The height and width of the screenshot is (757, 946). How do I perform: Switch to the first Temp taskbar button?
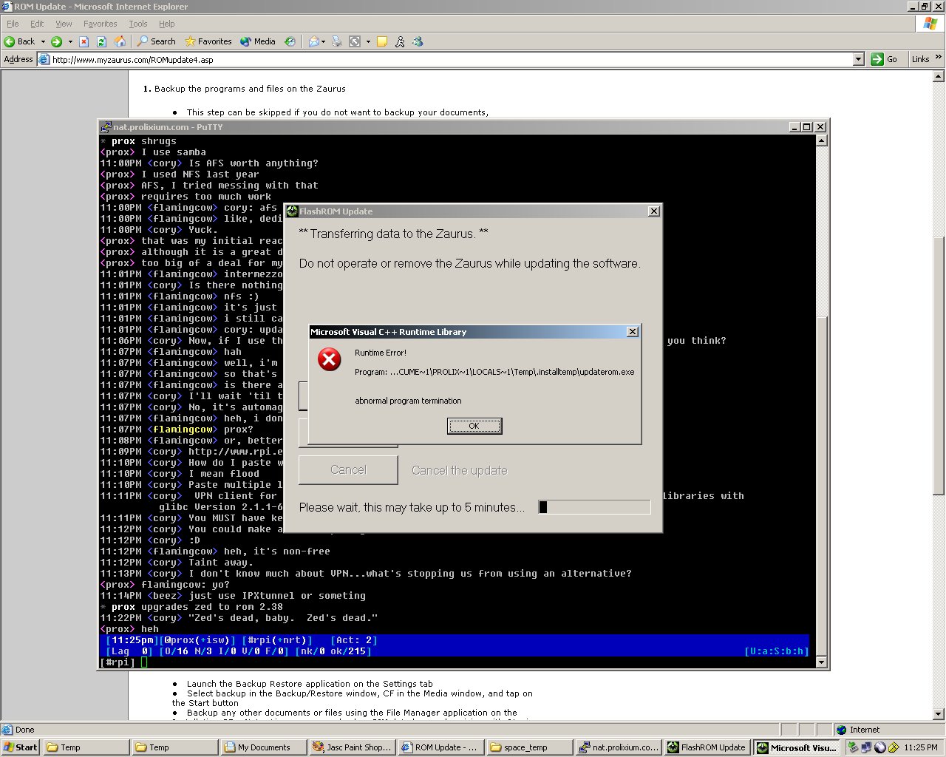pyautogui.click(x=86, y=747)
